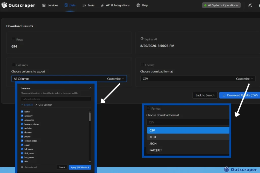Click Select All link

coord(27,105)
